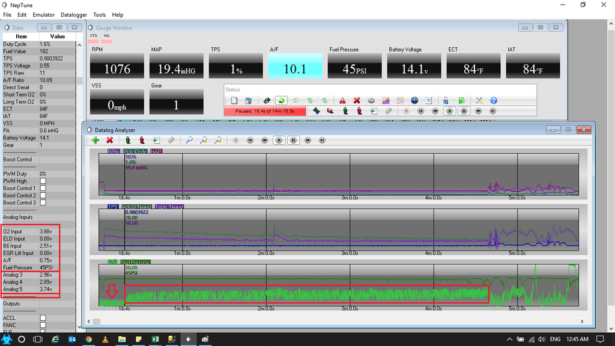Click the export page arrow icon in Datalog Analyzer

click(156, 140)
